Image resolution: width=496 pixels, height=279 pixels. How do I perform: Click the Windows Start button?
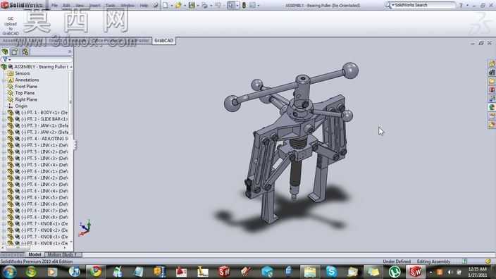pos(9,272)
